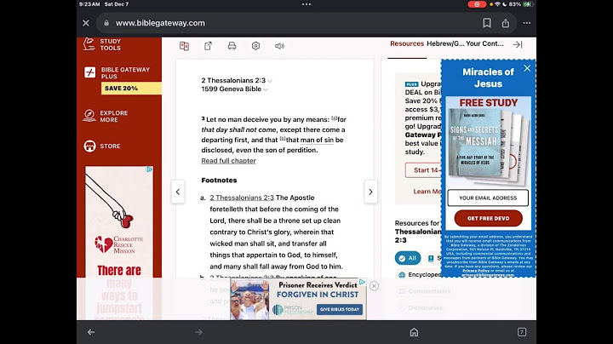This screenshot has height=344, width=613.
Task: Open the browser share icon
Action: (x=506, y=23)
